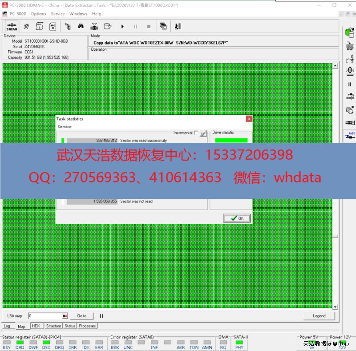Click OK in Task statistics dialog

[x=237, y=218]
